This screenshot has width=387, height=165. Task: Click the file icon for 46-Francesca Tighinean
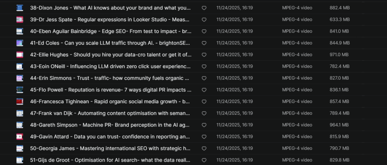click(20, 101)
